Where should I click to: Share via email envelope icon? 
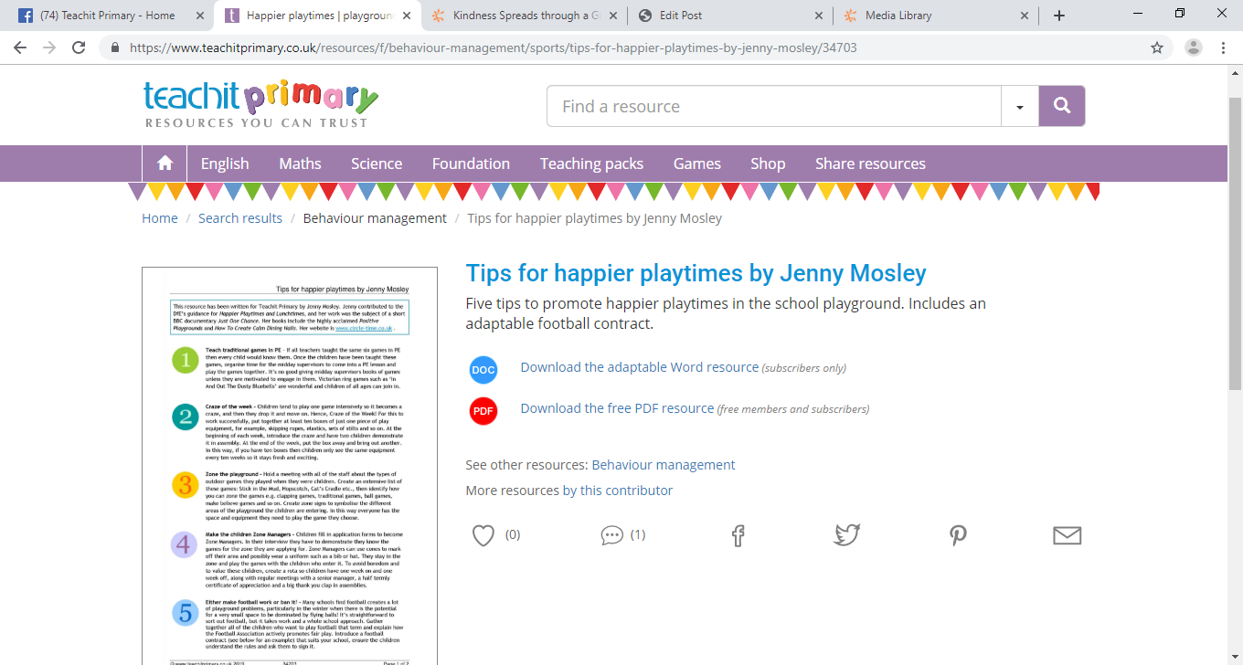coord(1067,535)
